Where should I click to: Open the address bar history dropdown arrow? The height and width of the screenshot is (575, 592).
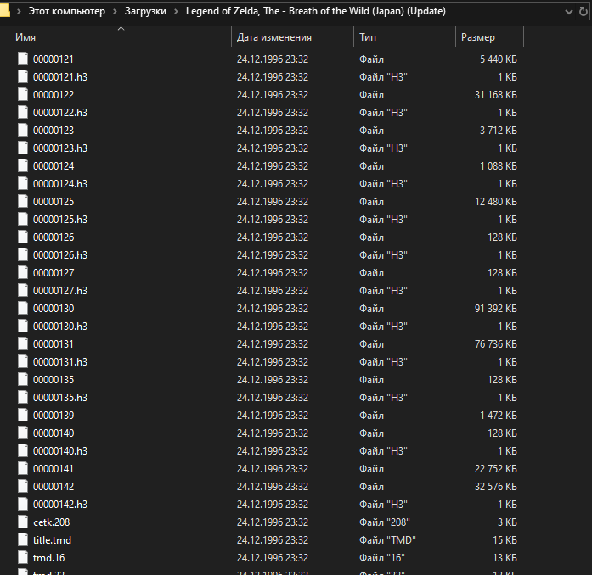568,12
